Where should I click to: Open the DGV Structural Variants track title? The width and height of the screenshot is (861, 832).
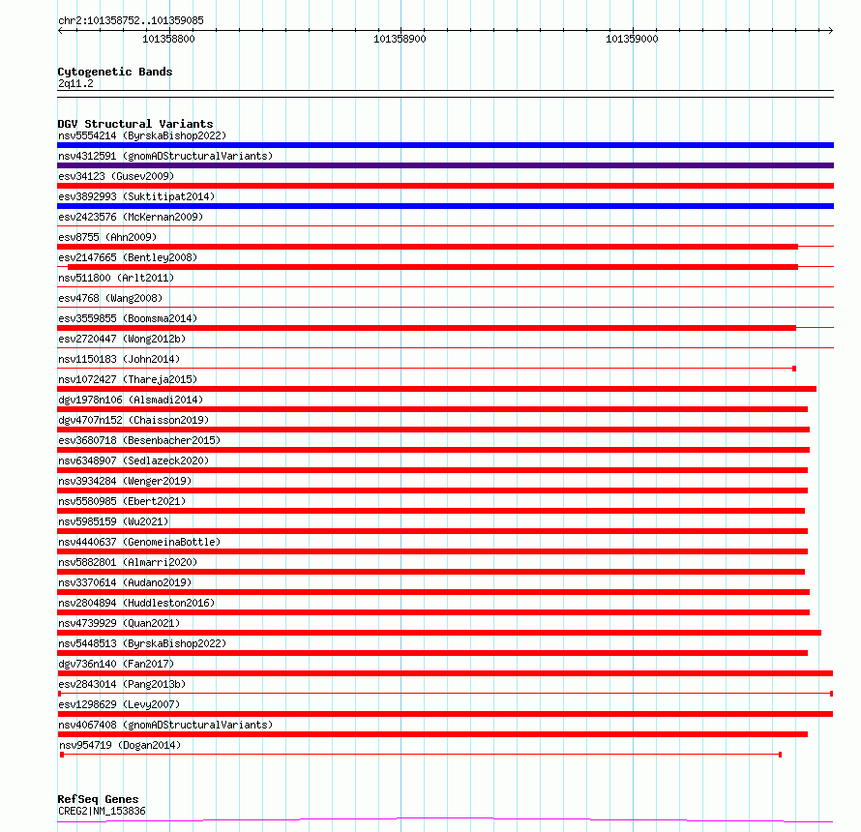point(135,124)
